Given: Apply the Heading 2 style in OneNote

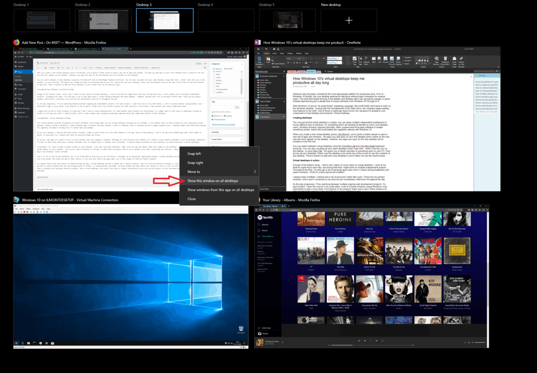Looking at the screenshot, I should [334, 63].
